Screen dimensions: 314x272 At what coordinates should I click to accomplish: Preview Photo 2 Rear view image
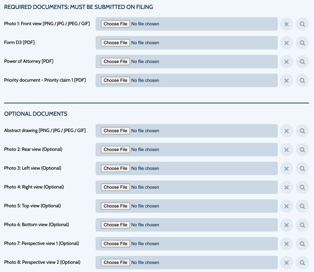pyautogui.click(x=302, y=150)
